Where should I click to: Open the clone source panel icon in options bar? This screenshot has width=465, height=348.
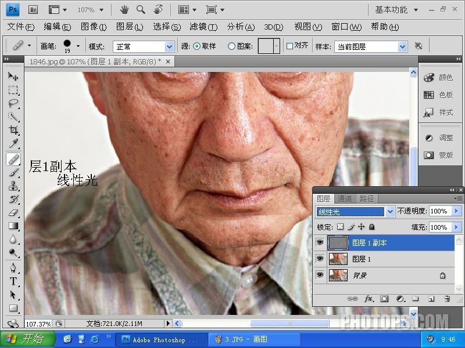(x=419, y=46)
